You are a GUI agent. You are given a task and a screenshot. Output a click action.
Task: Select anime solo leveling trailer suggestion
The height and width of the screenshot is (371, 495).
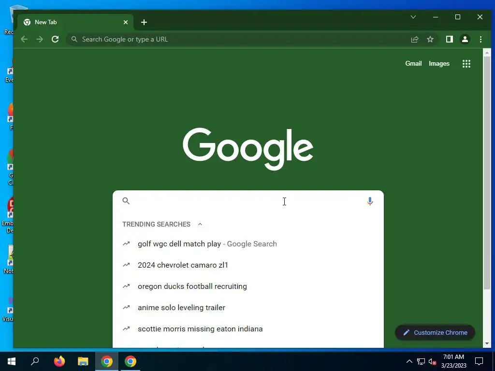click(248, 308)
